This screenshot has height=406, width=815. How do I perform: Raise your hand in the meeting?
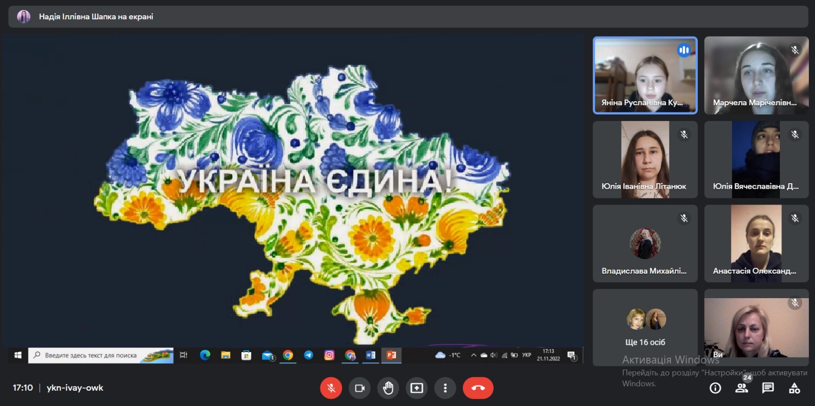click(x=388, y=388)
